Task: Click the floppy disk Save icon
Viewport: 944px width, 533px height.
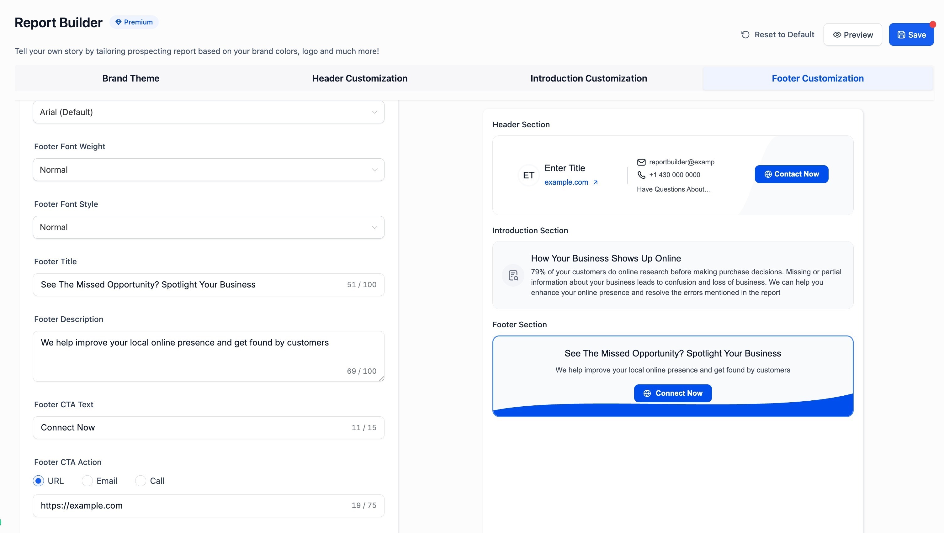Action: (901, 35)
